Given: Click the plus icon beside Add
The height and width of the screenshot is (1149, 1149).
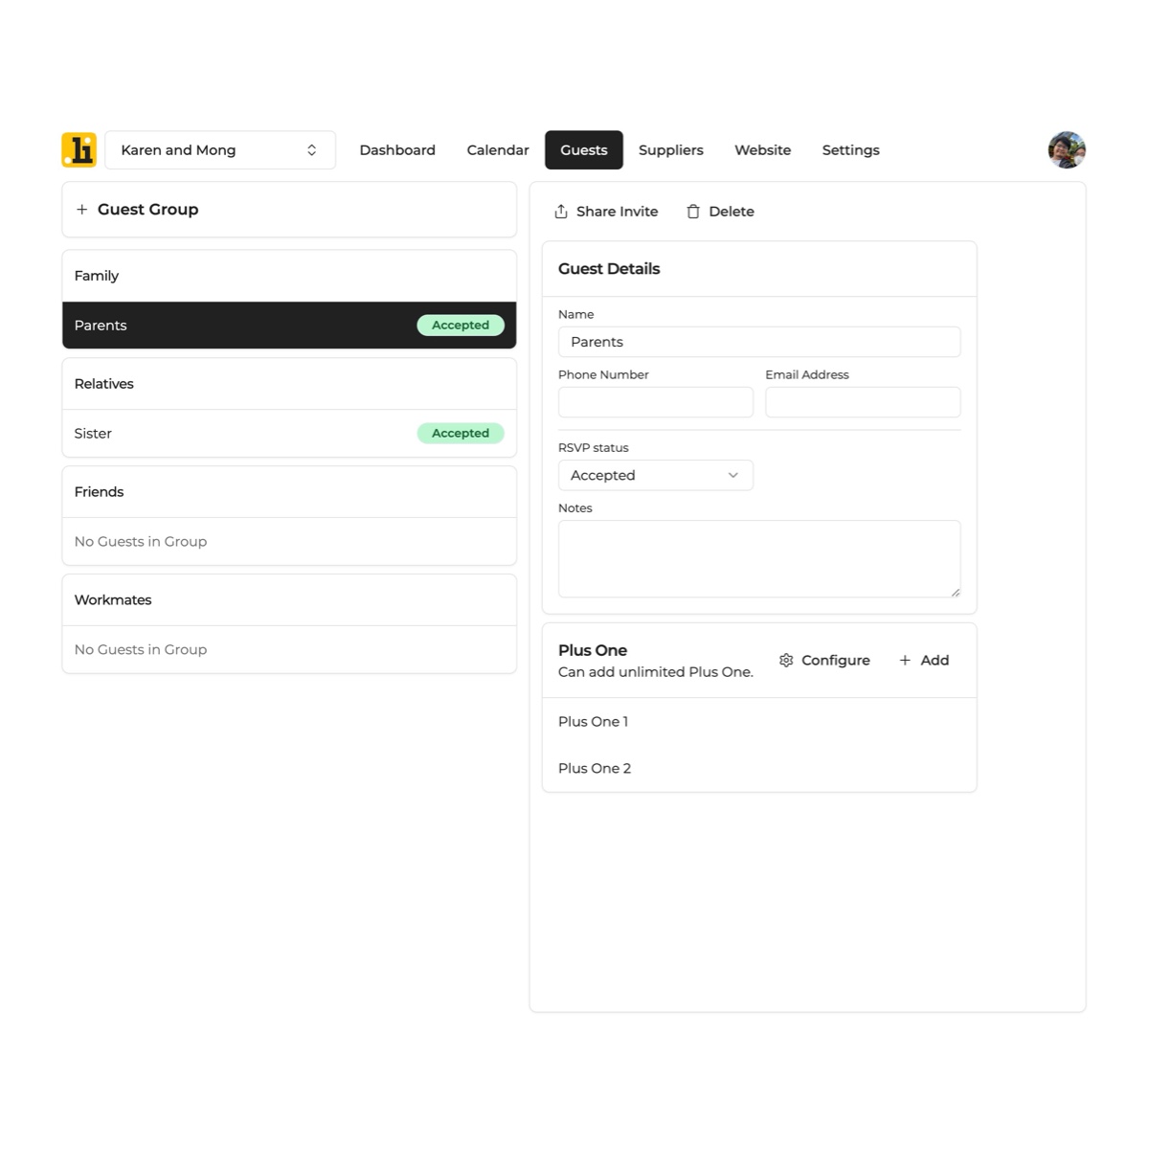Looking at the screenshot, I should (x=905, y=661).
